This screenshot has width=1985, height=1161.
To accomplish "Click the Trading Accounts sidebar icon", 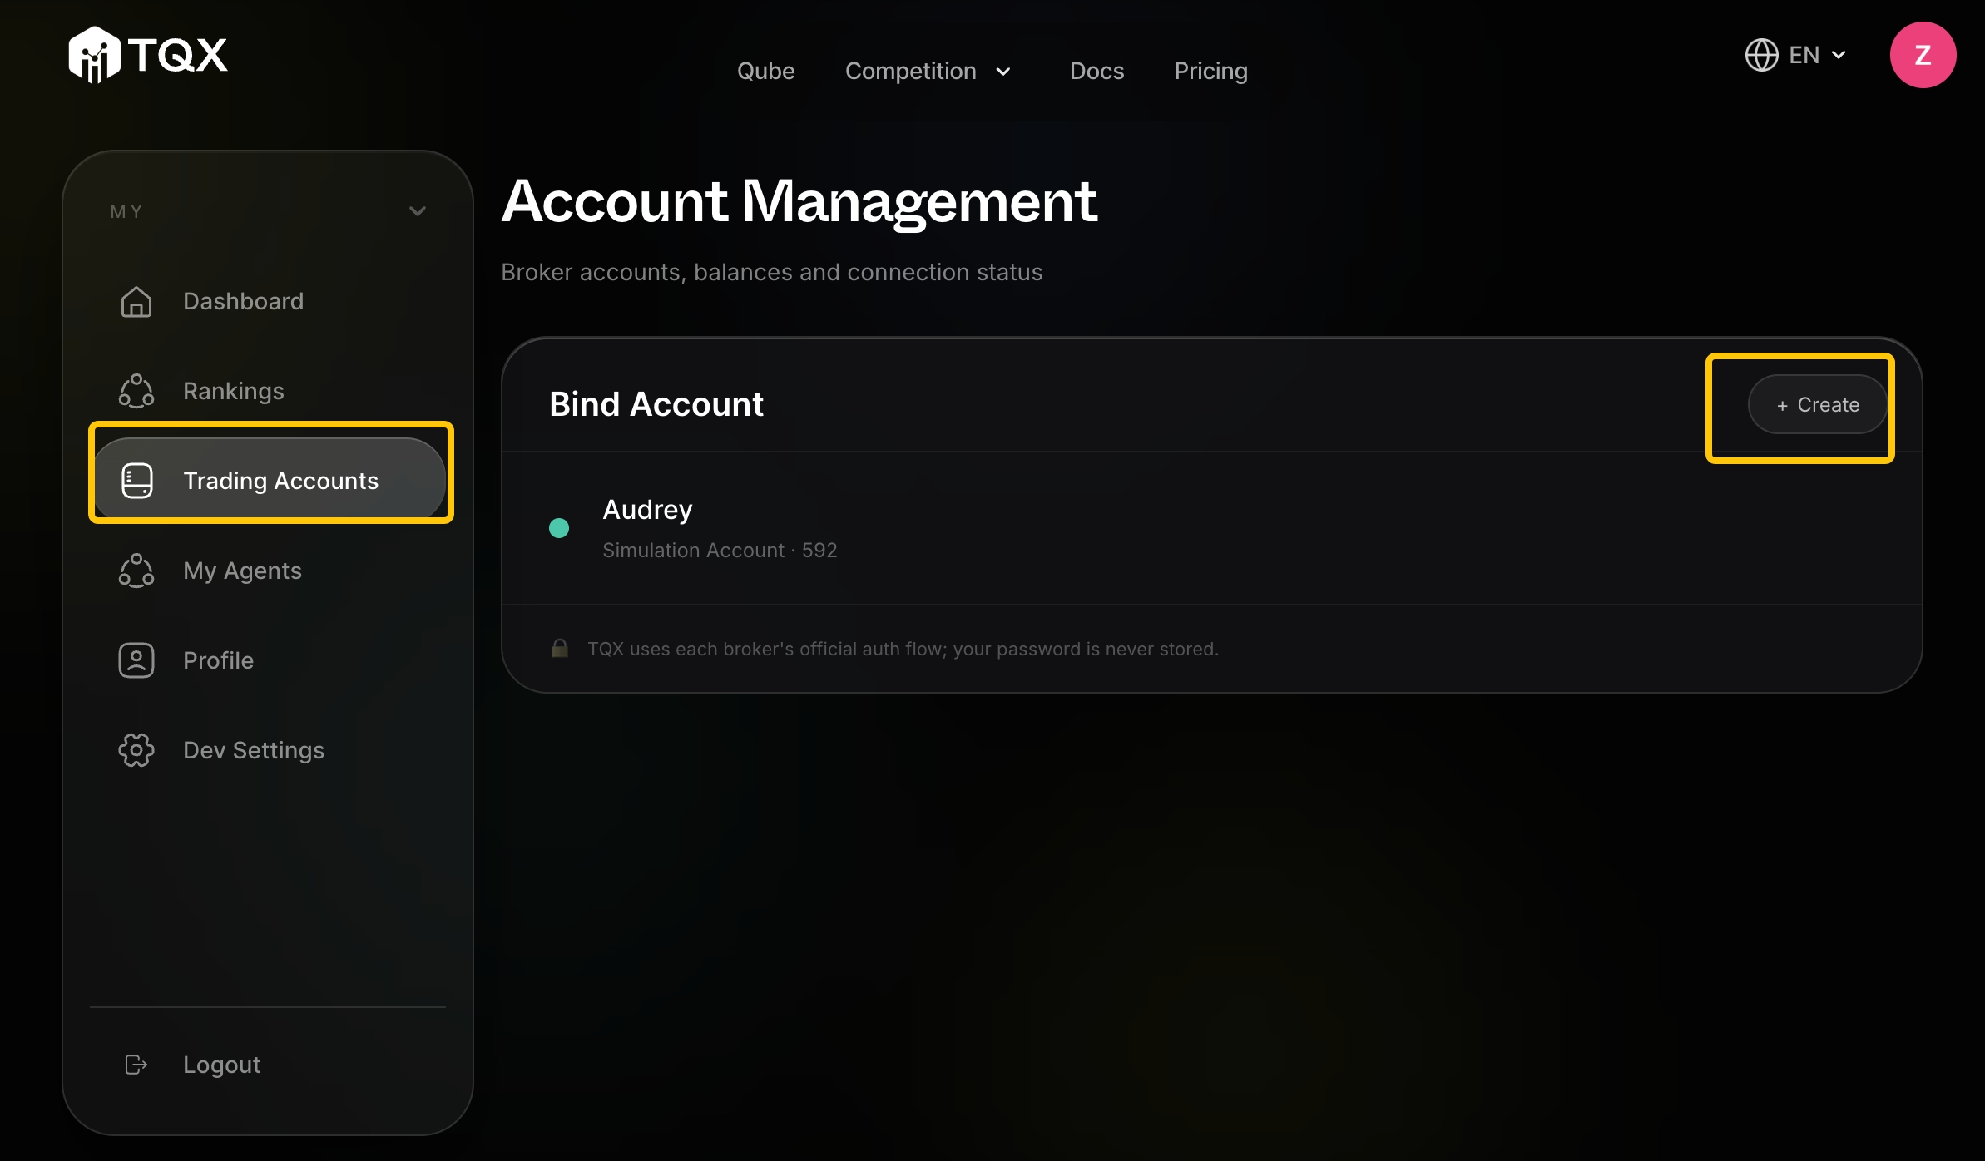I will [136, 481].
